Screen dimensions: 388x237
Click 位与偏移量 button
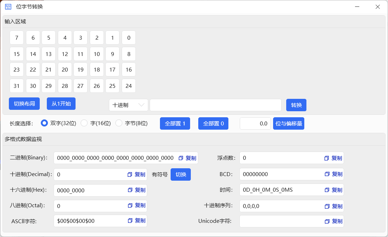coord(289,123)
